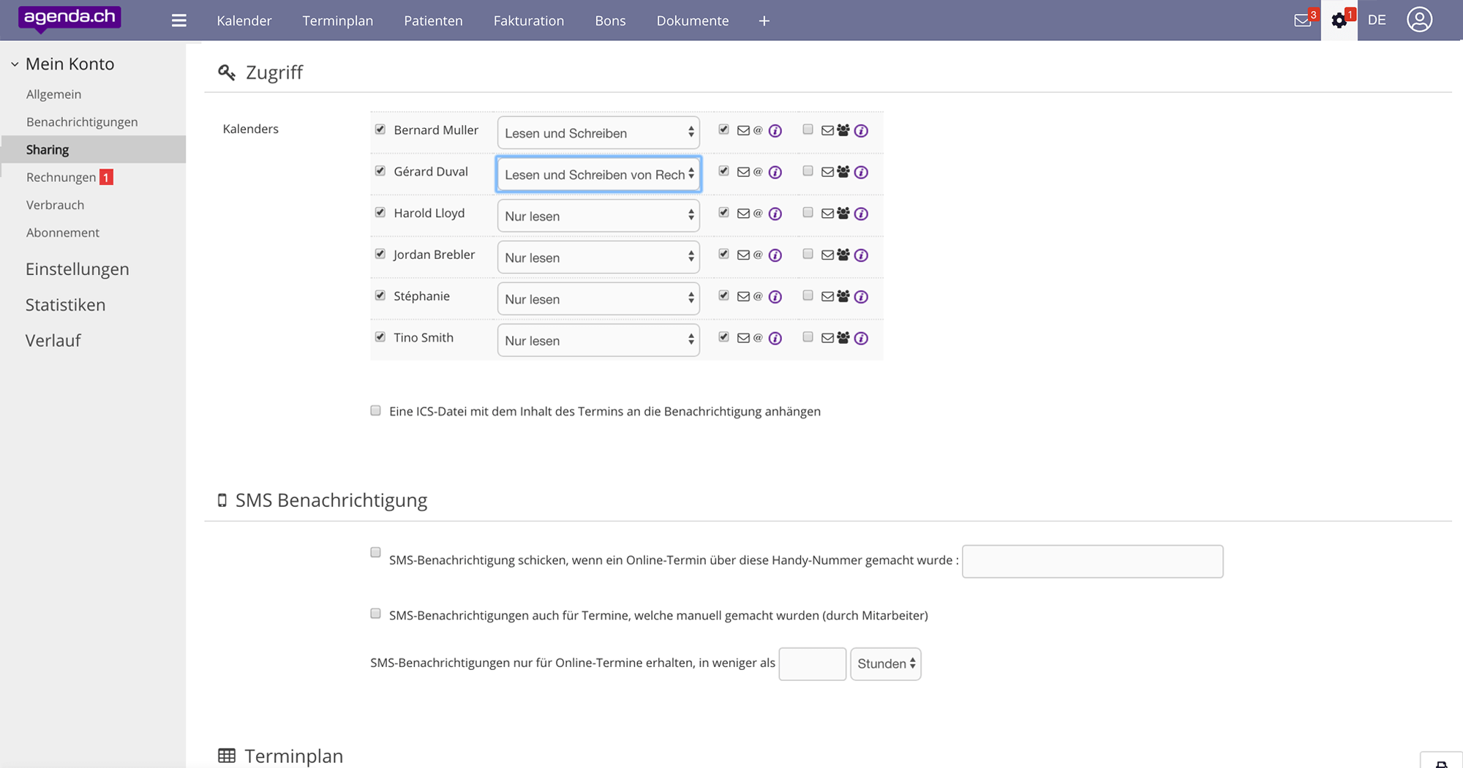Open Rechnungen in the sidebar
Image resolution: width=1463 pixels, height=768 pixels.
click(x=61, y=177)
